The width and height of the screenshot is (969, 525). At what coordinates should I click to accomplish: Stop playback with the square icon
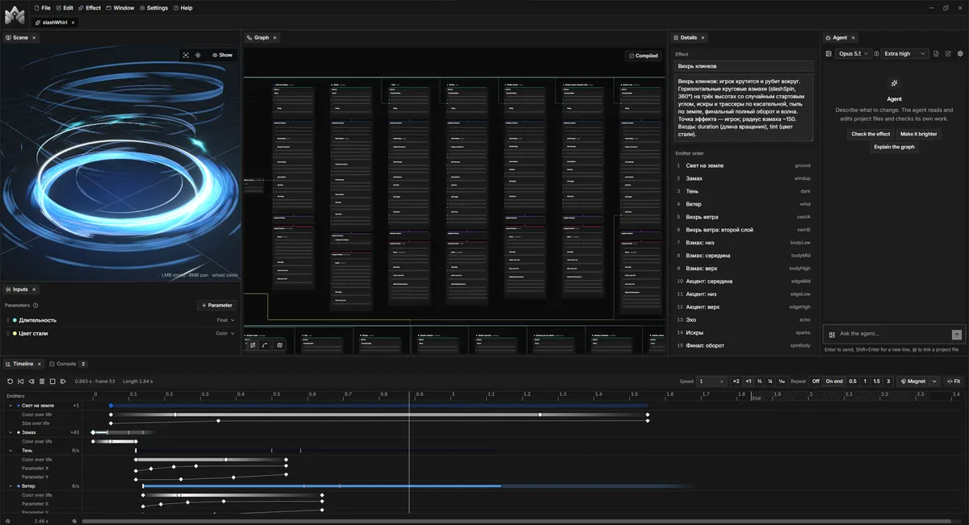click(x=52, y=381)
